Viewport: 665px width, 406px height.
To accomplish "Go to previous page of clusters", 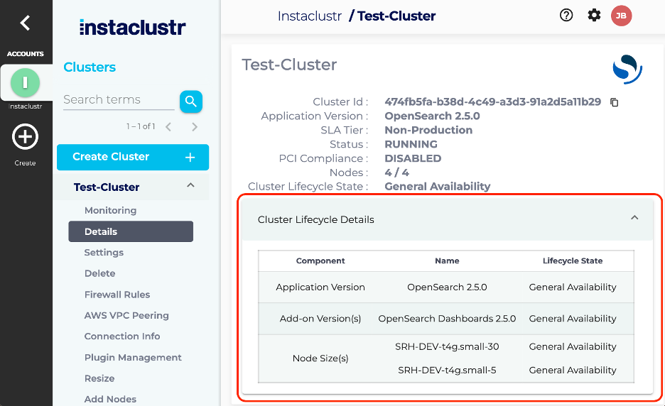I will (x=168, y=127).
